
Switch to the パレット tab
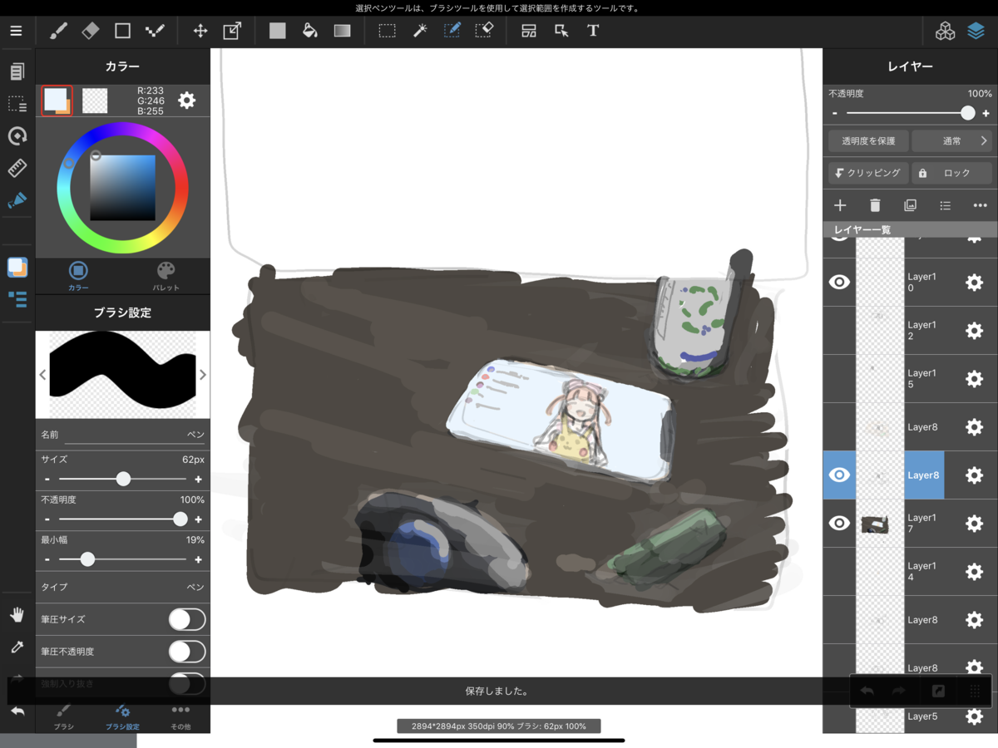click(166, 275)
